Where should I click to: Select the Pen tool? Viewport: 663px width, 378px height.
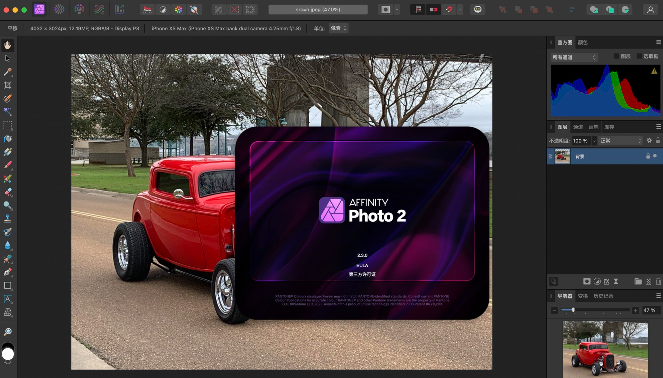7,272
